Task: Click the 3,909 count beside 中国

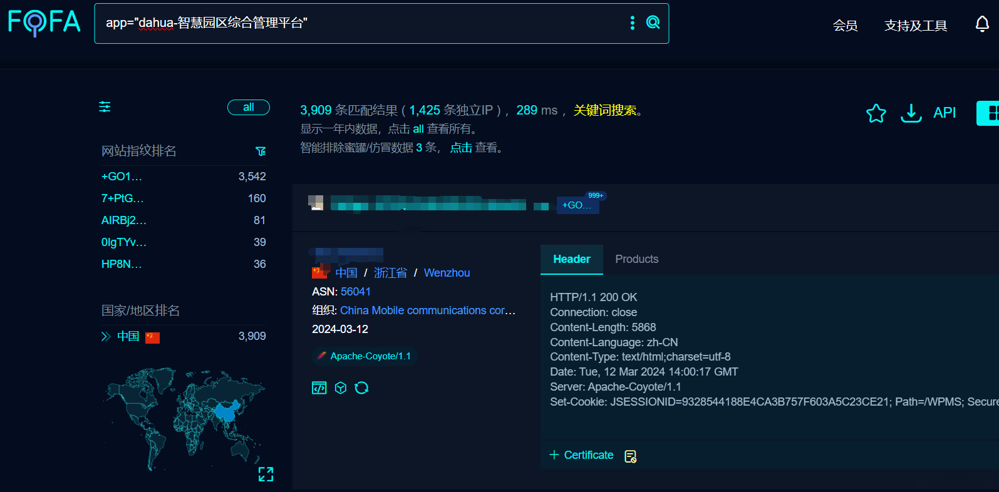Action: pos(252,336)
